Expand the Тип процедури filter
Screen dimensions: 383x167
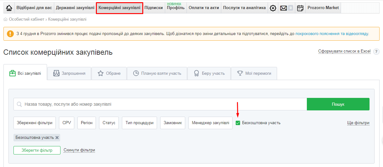coord(139,123)
